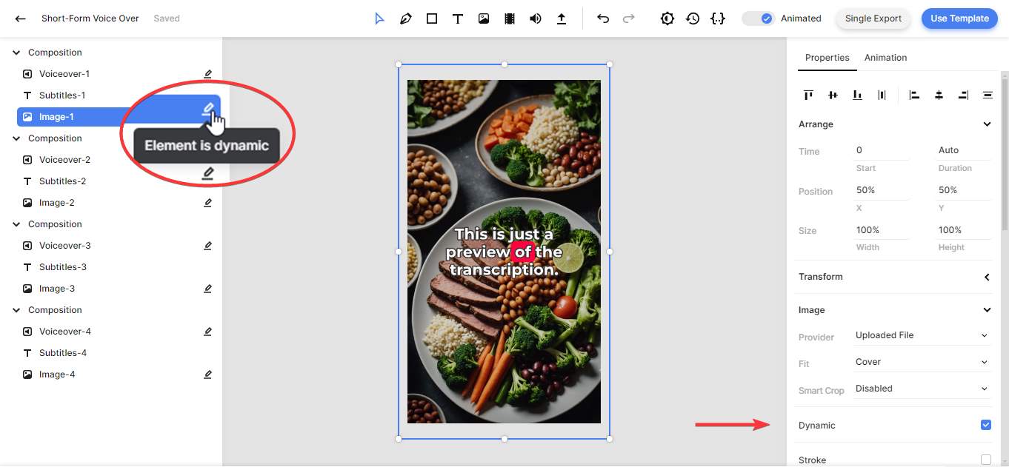
Task: Select the Text tool
Action: point(458,19)
